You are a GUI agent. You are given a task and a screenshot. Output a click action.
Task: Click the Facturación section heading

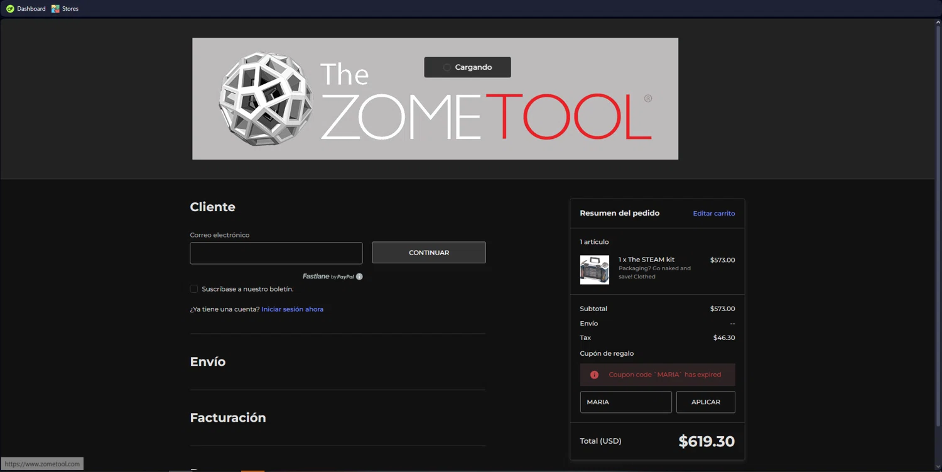tap(228, 418)
